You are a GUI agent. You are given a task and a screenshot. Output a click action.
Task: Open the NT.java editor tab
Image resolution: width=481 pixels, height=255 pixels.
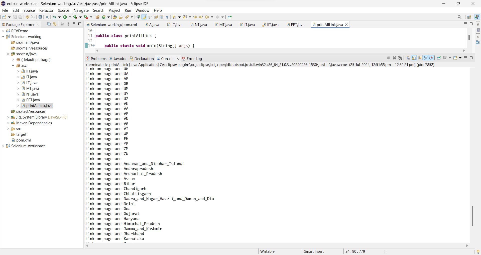click(200, 24)
